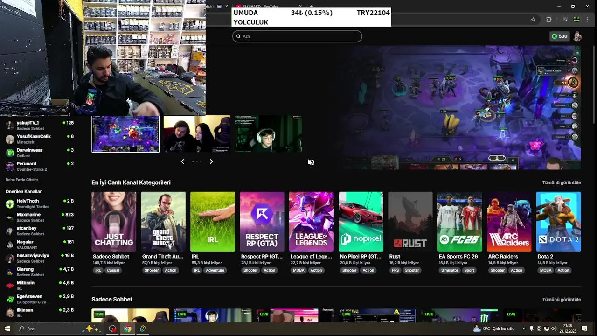The width and height of the screenshot is (597, 336).
Task: Open YusufKaanCelik channel in sidebar
Action: (x=40, y=139)
